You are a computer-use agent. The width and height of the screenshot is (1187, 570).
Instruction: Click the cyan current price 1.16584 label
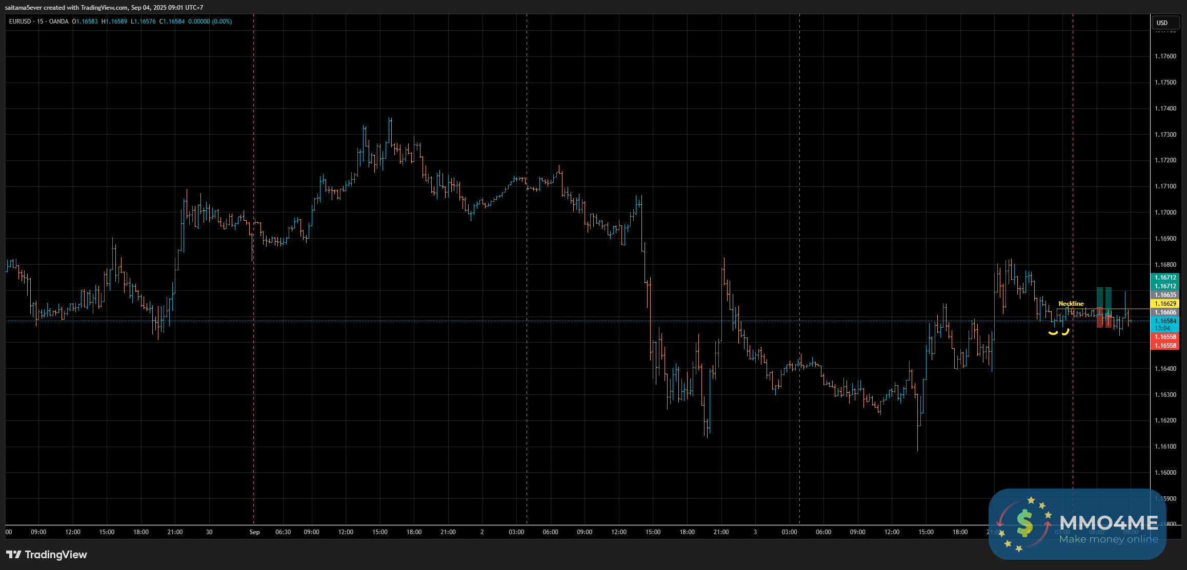point(1165,321)
